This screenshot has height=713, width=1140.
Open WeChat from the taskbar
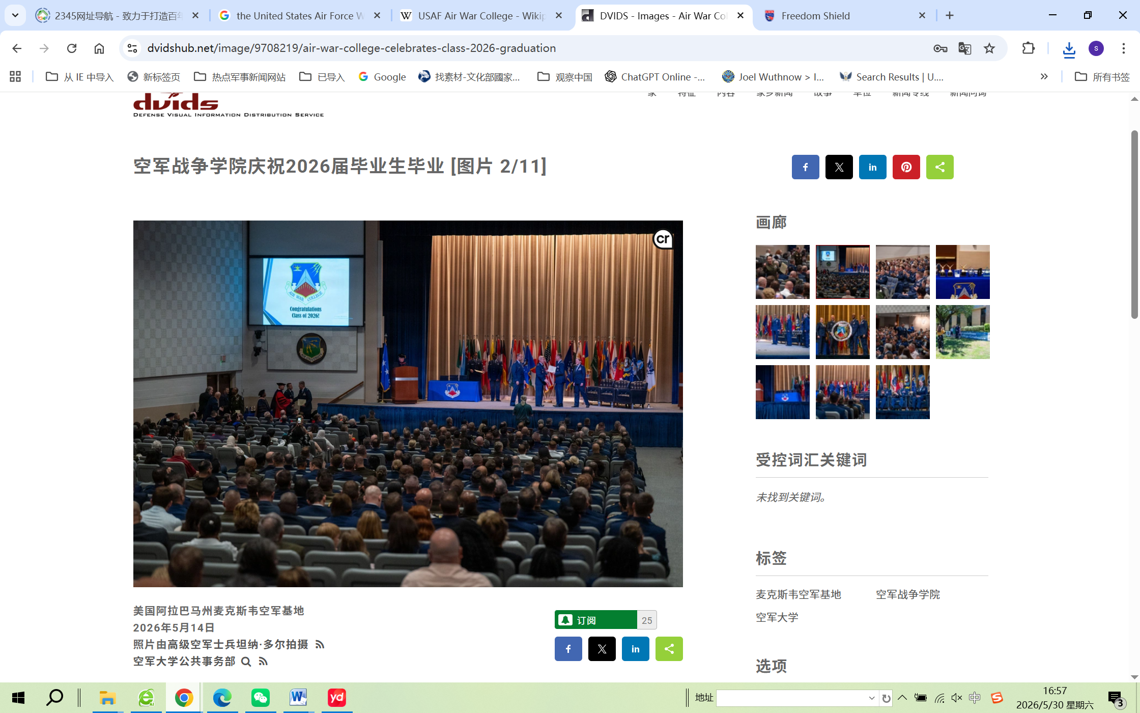coord(260,698)
